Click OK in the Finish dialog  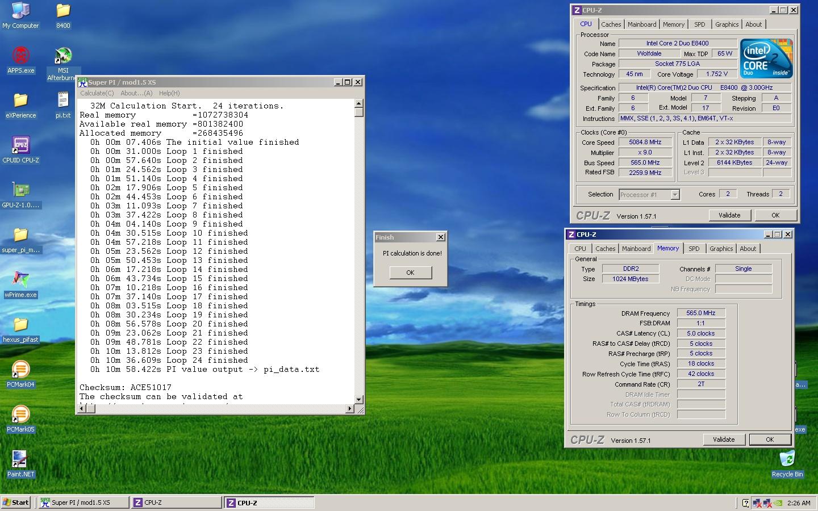pos(410,273)
